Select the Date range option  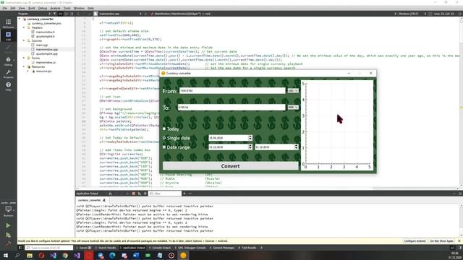point(164,147)
